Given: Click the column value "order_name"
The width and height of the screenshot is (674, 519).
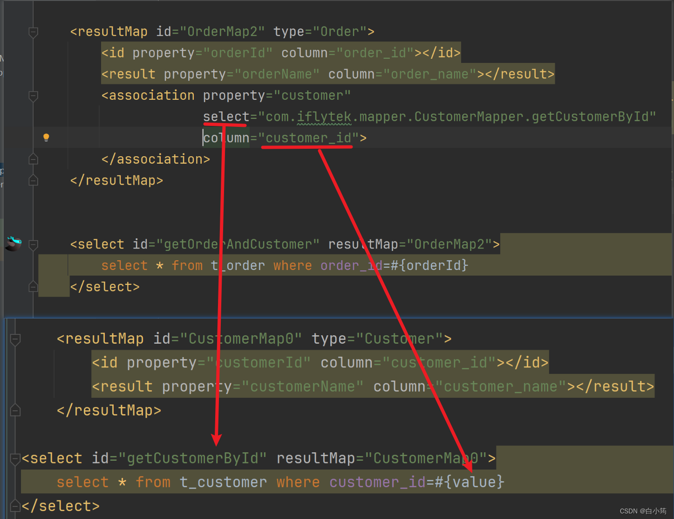Looking at the screenshot, I should click(429, 74).
